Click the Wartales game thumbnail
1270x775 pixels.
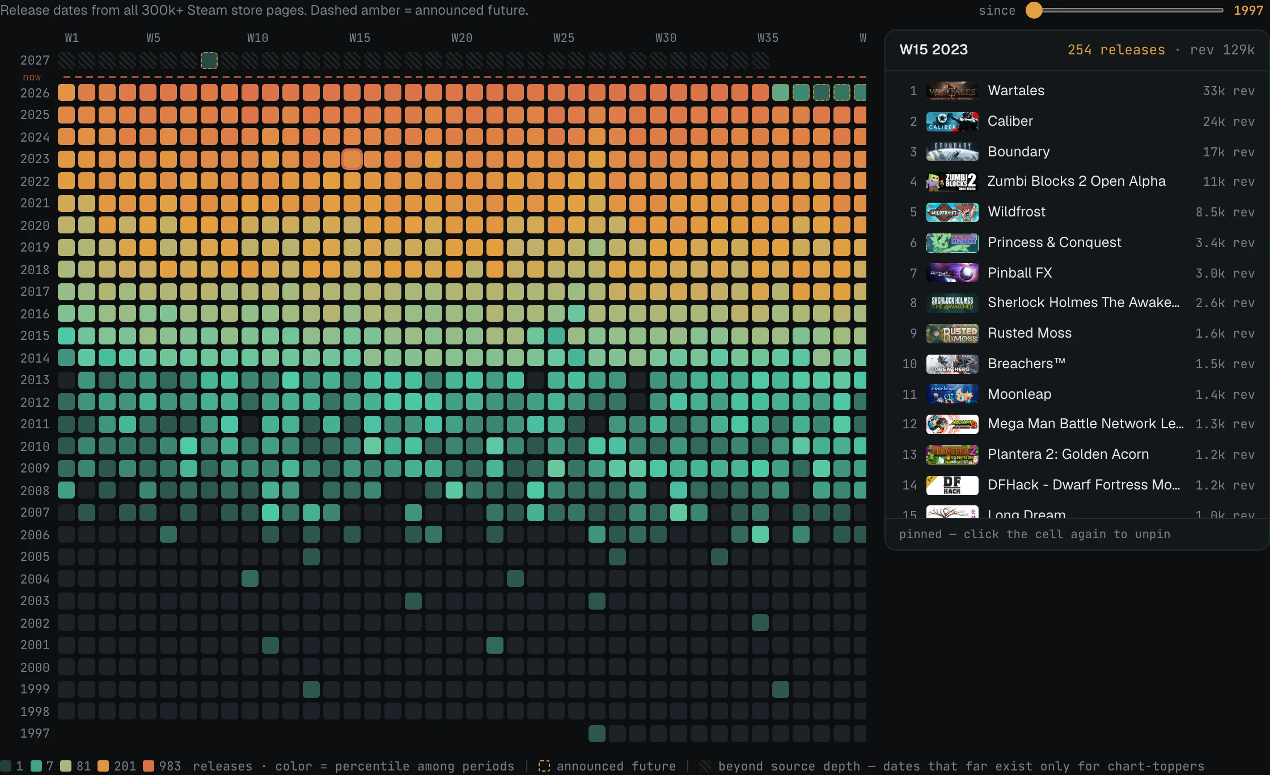(952, 91)
